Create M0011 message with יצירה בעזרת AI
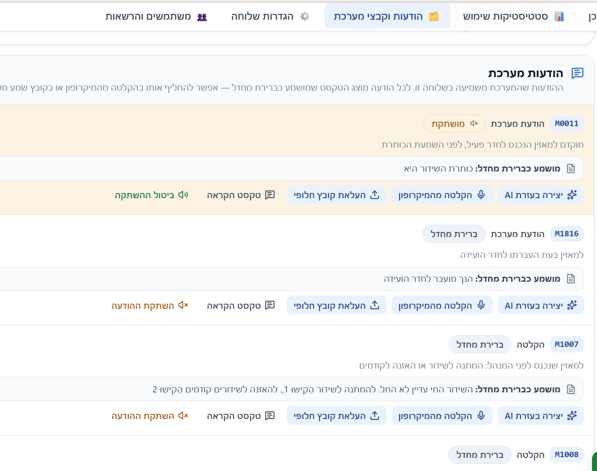Image resolution: width=597 pixels, height=471 pixels. (541, 195)
